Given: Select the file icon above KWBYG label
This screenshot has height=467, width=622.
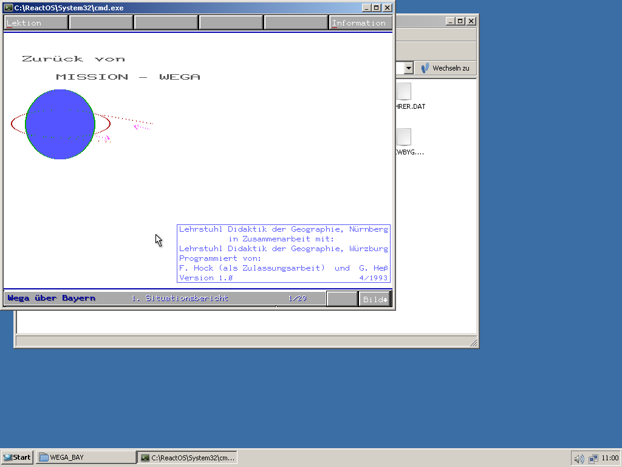Looking at the screenshot, I should pos(404,137).
